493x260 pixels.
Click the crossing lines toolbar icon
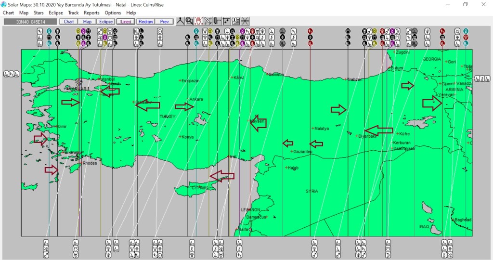(x=245, y=21)
